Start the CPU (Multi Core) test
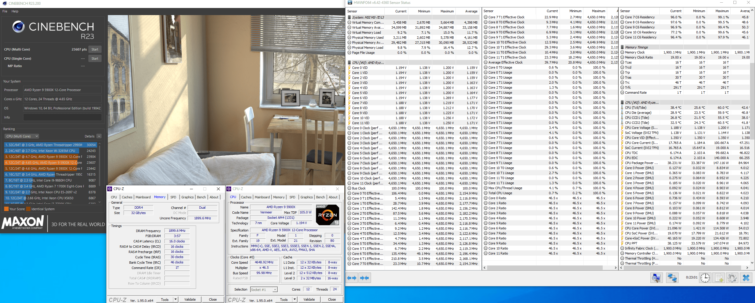Screen dimensions: 755x303 tap(95, 49)
